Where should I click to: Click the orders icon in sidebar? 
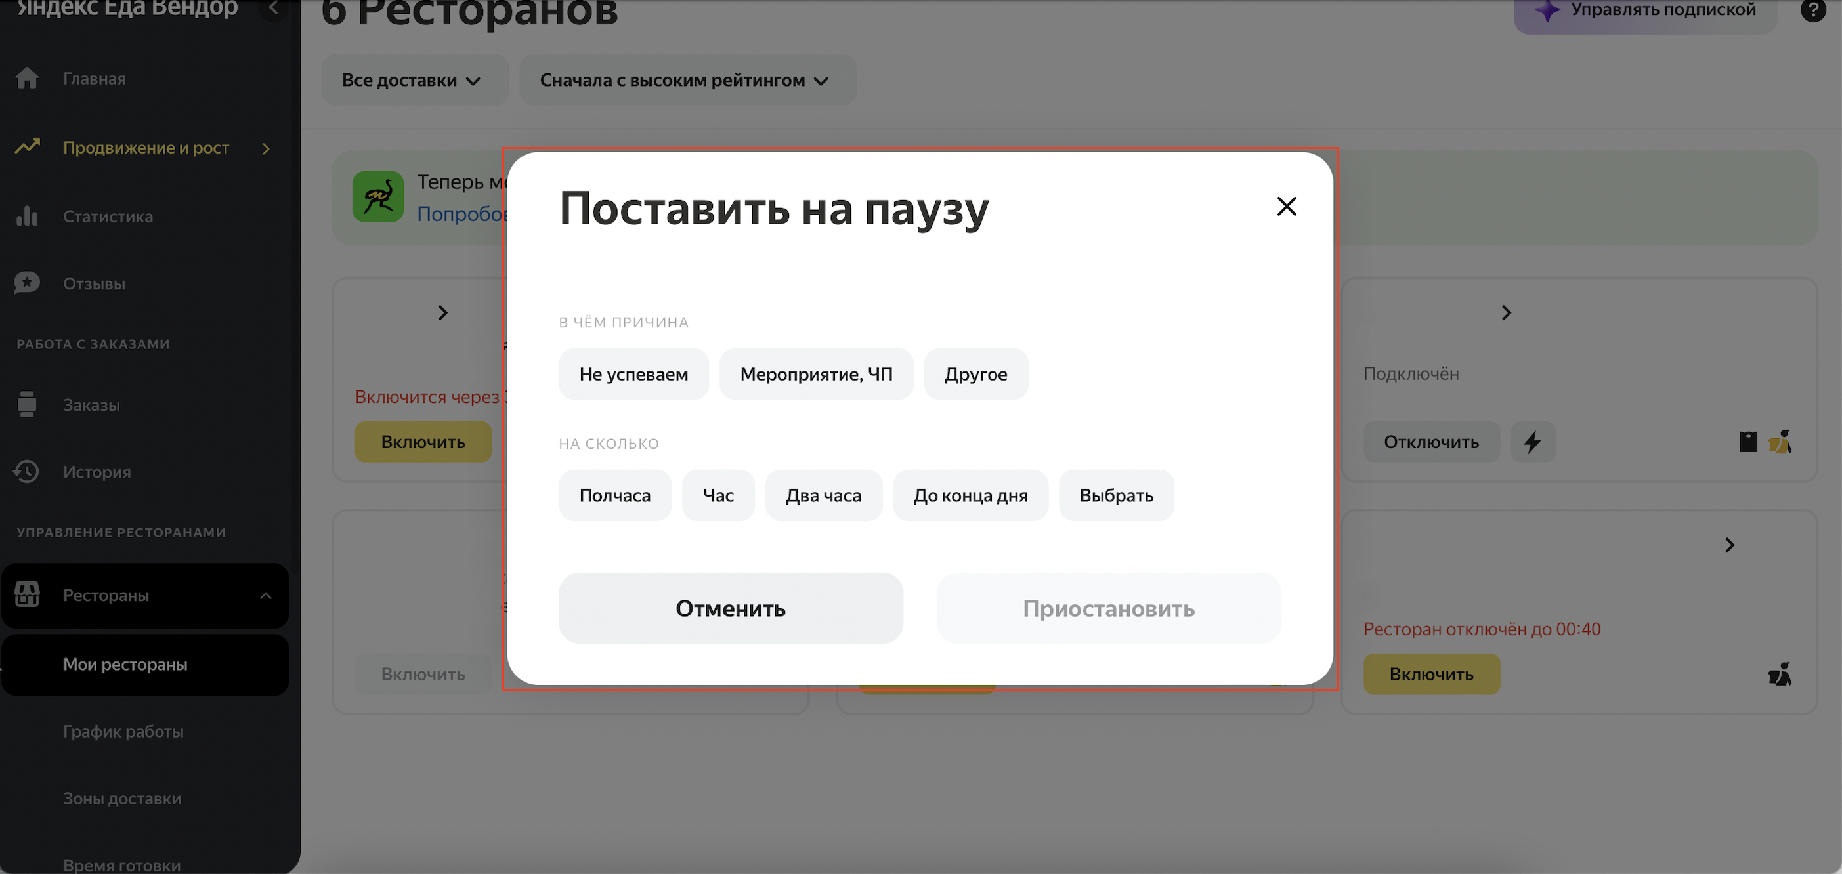pos(27,404)
